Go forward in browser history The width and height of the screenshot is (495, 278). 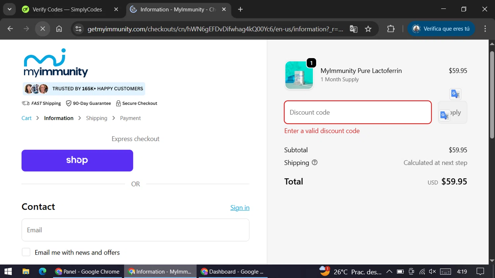pyautogui.click(x=26, y=29)
